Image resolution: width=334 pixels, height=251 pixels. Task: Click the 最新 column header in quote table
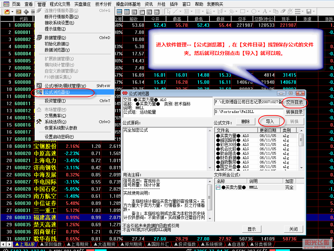[x=221, y=19]
